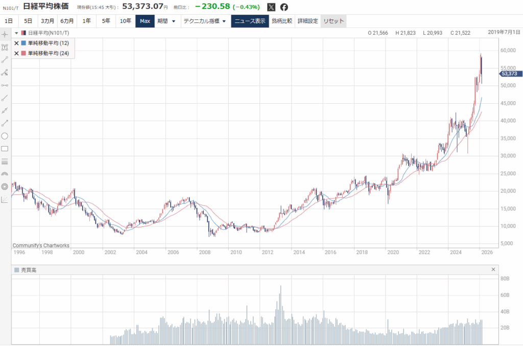Image resolution: width=523 pixels, height=346 pixels.
Task: Remove the 単純移動平均 (24) indicator
Action: coord(17,53)
